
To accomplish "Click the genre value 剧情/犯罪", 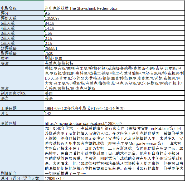I will [x=53, y=58].
